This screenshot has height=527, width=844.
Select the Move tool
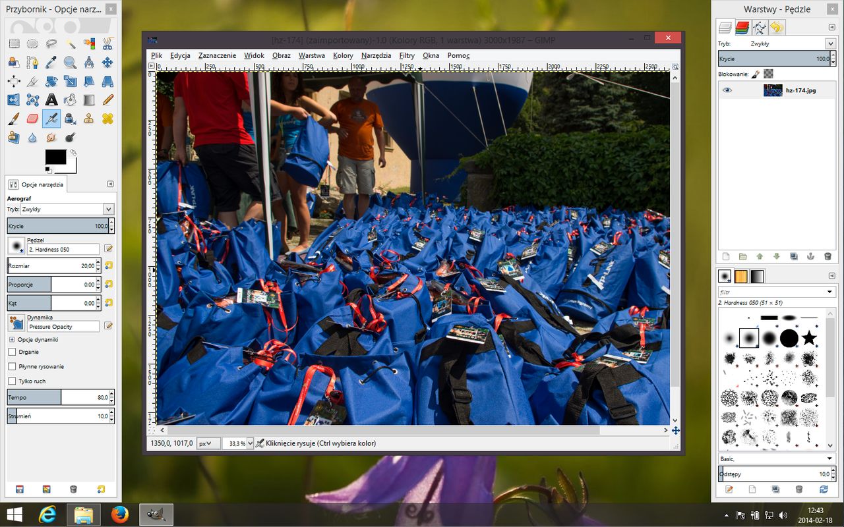(x=107, y=63)
